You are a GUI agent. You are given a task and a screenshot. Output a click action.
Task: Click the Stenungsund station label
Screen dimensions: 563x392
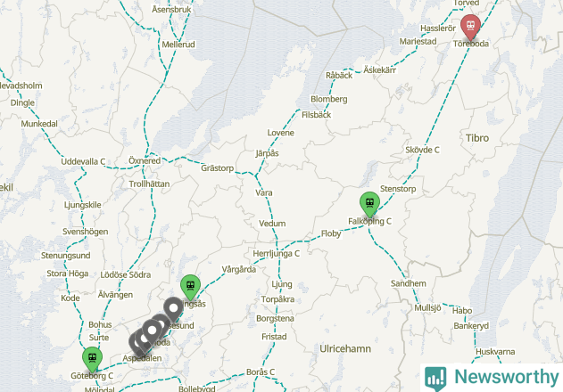pos(66,256)
